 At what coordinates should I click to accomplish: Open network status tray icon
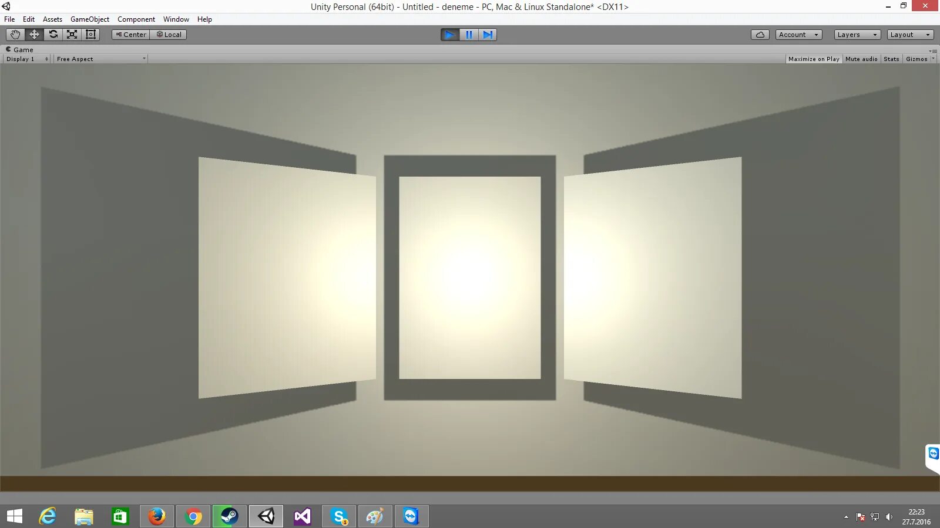point(875,517)
